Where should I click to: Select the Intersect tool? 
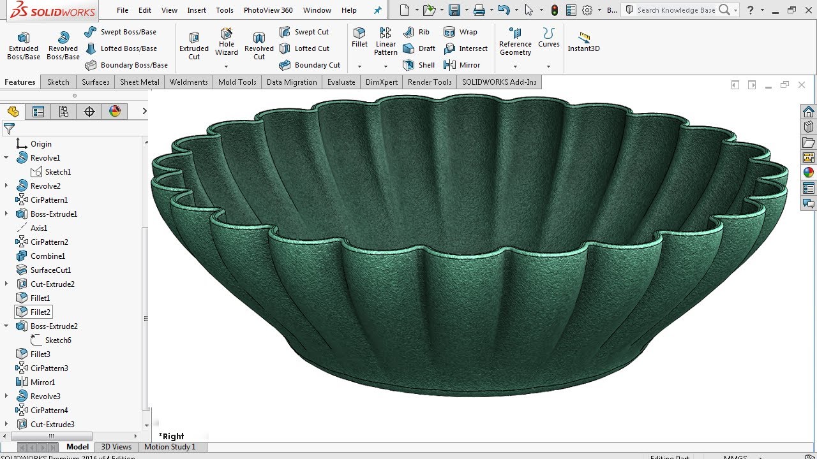(465, 48)
